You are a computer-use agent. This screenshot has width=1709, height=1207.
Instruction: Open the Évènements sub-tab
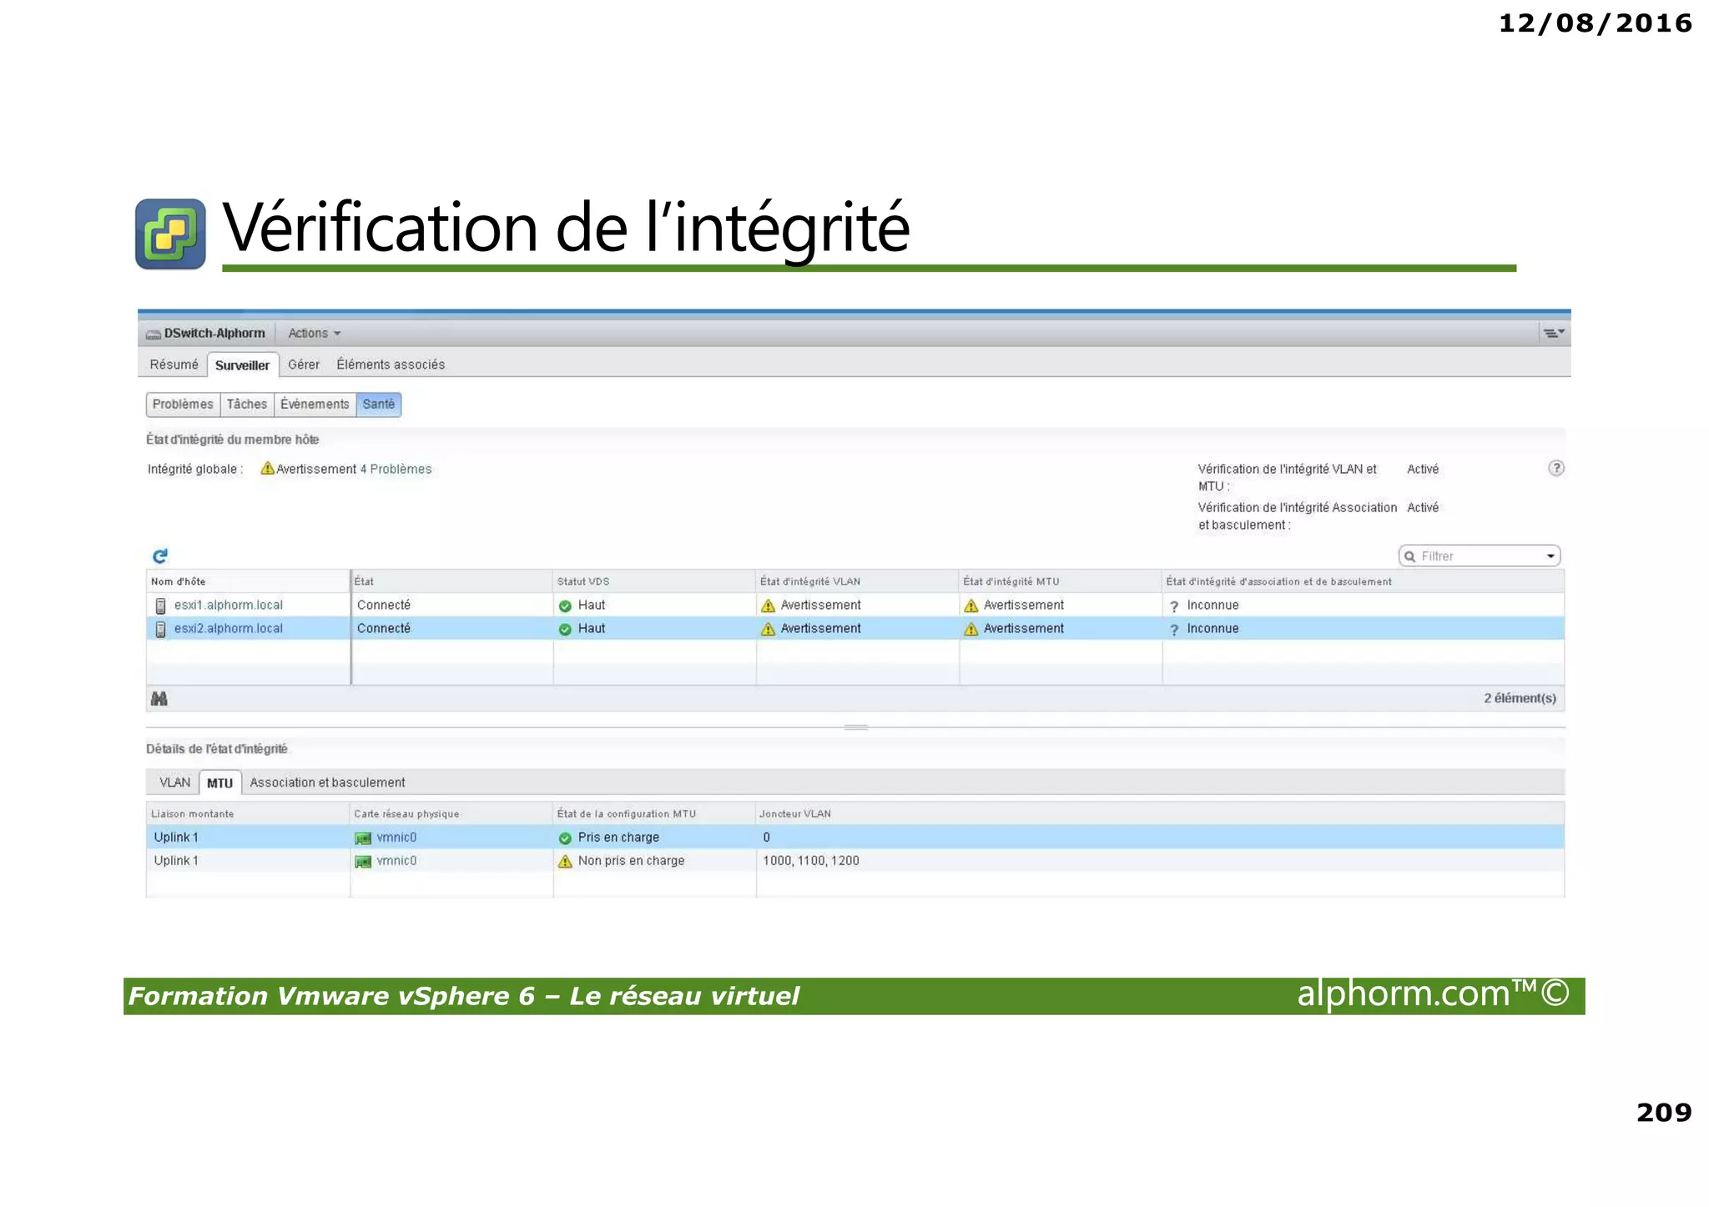(315, 405)
